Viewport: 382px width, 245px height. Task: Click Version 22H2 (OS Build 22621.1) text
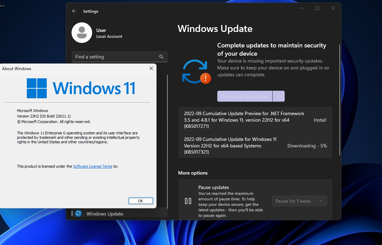click(44, 116)
